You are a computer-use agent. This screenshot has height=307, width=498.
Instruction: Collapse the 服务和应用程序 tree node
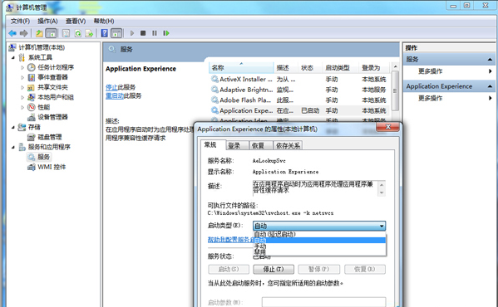point(13,147)
